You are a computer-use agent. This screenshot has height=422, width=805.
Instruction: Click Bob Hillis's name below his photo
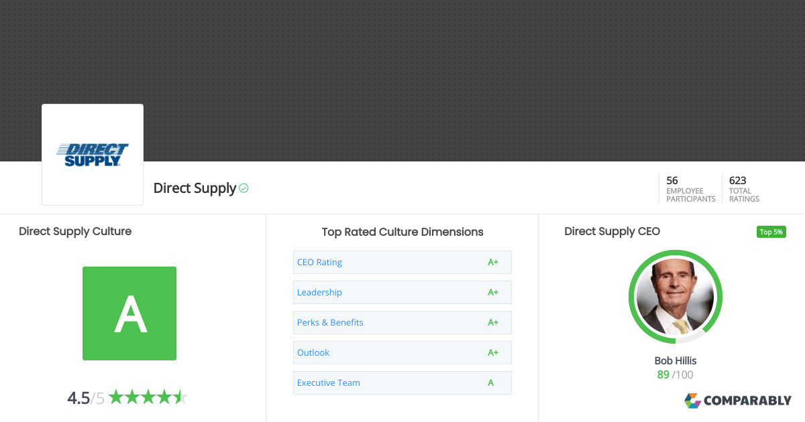coord(675,360)
